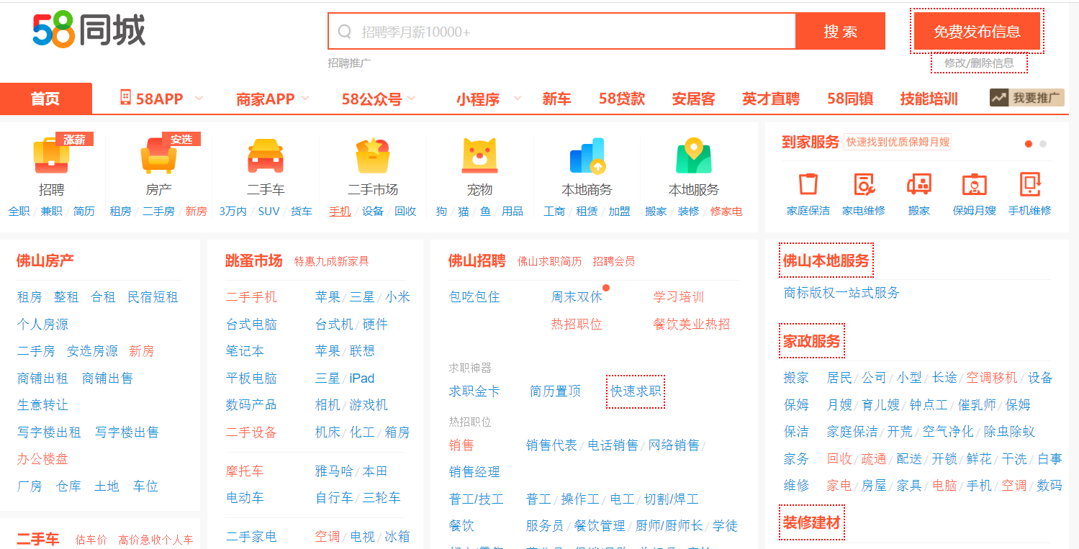Open the 佛山招聘 heading

(477, 260)
